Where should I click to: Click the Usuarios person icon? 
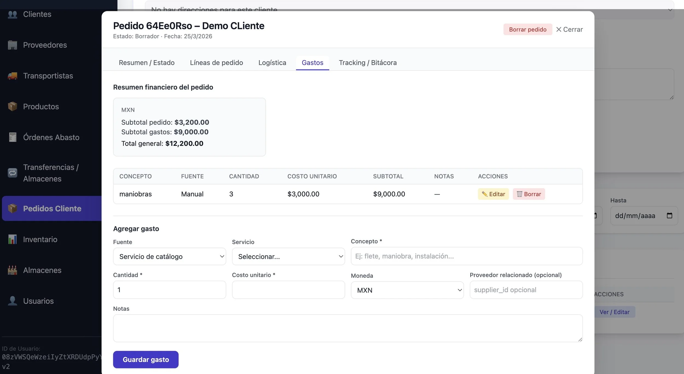point(13,301)
